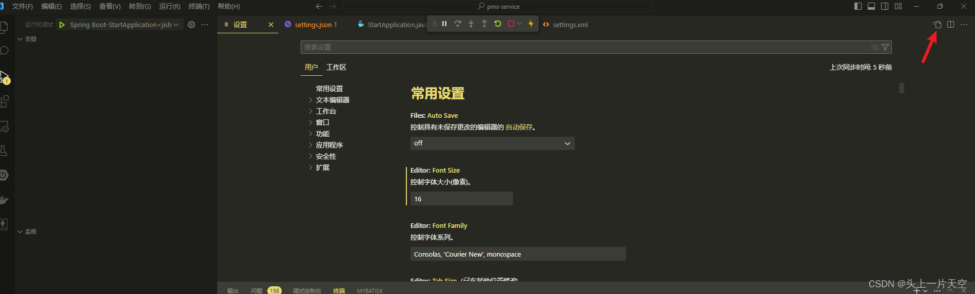Screen dimensions: 975x294
Task: Click the Font Size value field
Action: click(x=462, y=199)
